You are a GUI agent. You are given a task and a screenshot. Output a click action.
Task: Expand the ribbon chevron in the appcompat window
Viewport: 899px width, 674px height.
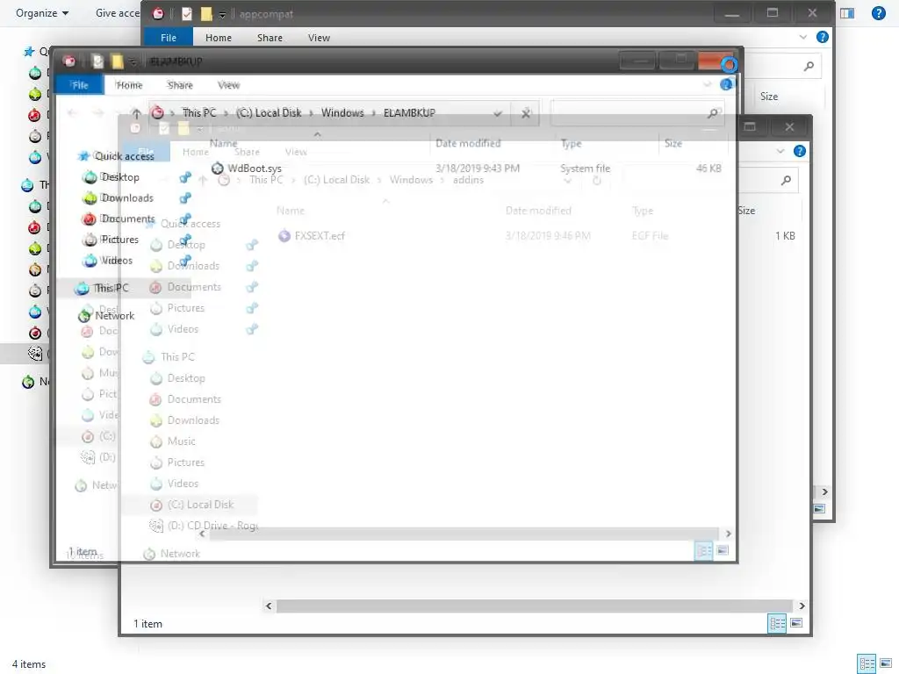(802, 37)
